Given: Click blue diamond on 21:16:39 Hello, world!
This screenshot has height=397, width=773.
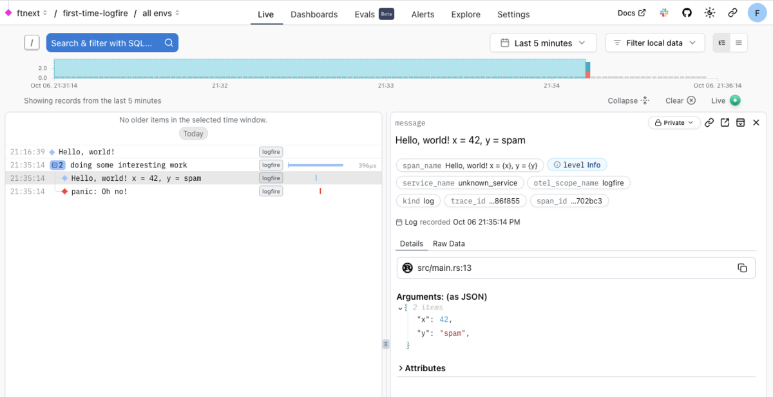Looking at the screenshot, I should 52,152.
